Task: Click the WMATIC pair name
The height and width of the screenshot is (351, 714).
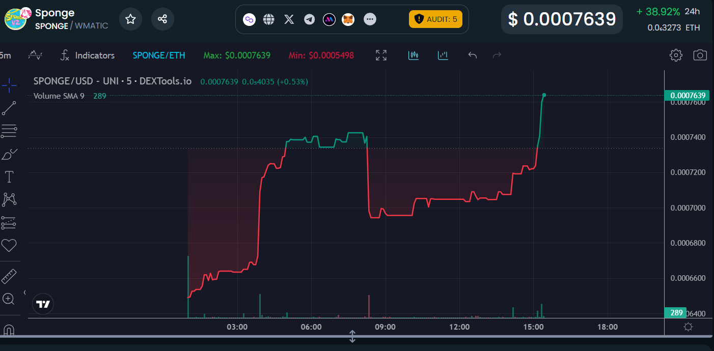Action: coord(91,25)
